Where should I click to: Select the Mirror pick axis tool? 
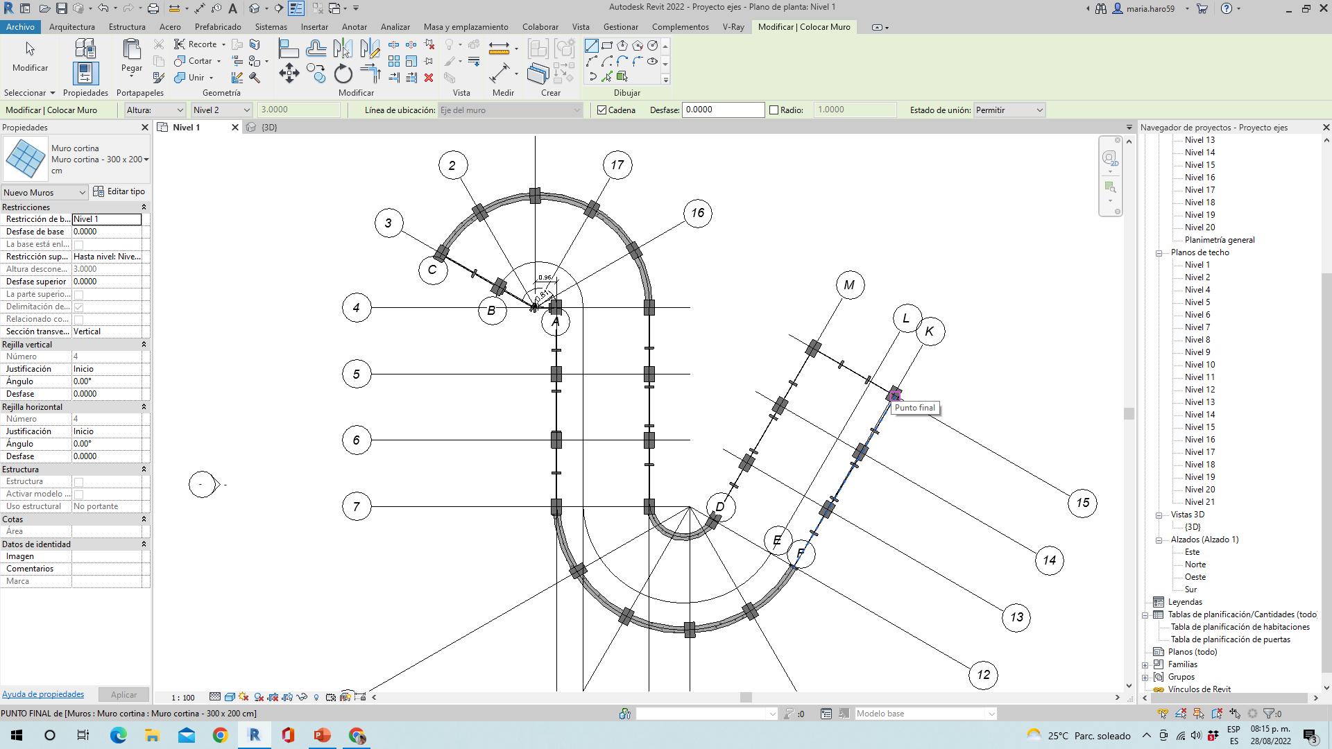343,48
